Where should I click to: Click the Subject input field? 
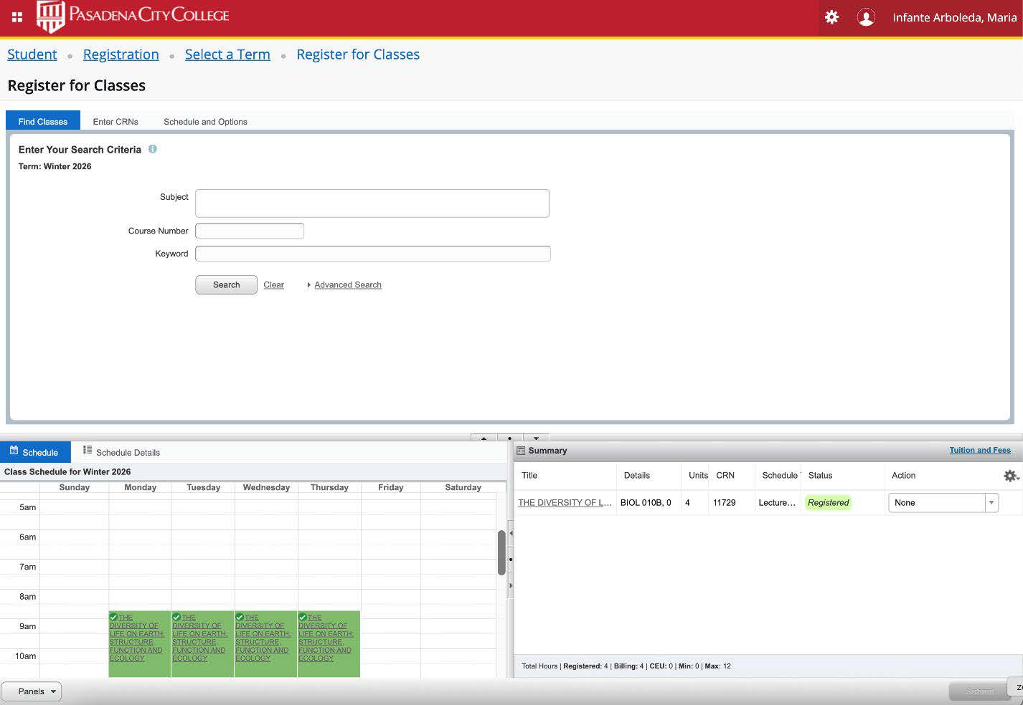click(x=372, y=203)
